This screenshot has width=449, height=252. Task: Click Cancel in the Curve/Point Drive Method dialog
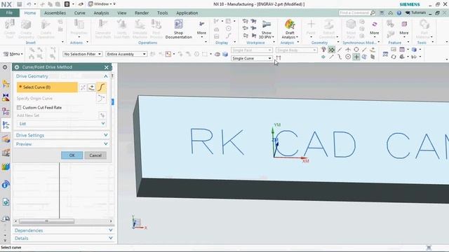[x=95, y=155]
